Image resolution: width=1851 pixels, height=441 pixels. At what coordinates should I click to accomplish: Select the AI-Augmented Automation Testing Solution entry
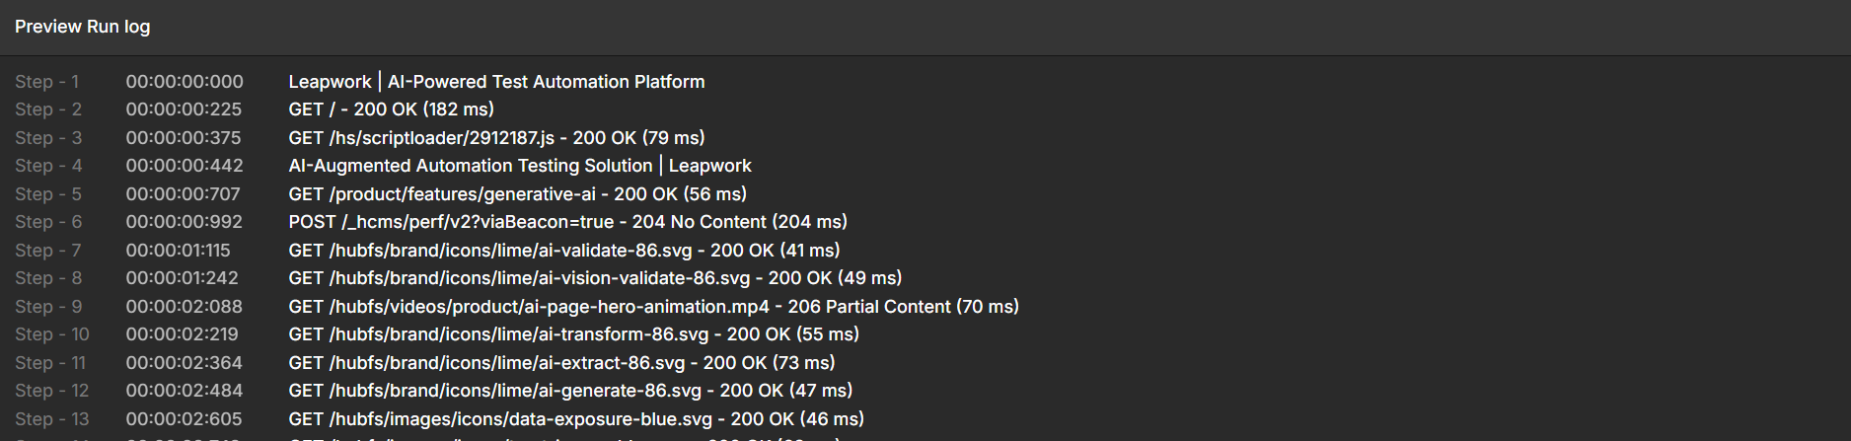click(x=519, y=166)
